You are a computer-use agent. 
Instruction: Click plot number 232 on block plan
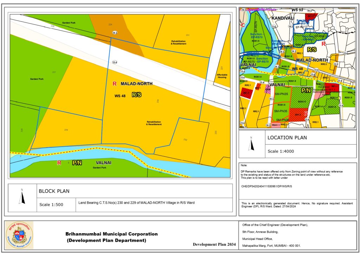pos(185,140)
